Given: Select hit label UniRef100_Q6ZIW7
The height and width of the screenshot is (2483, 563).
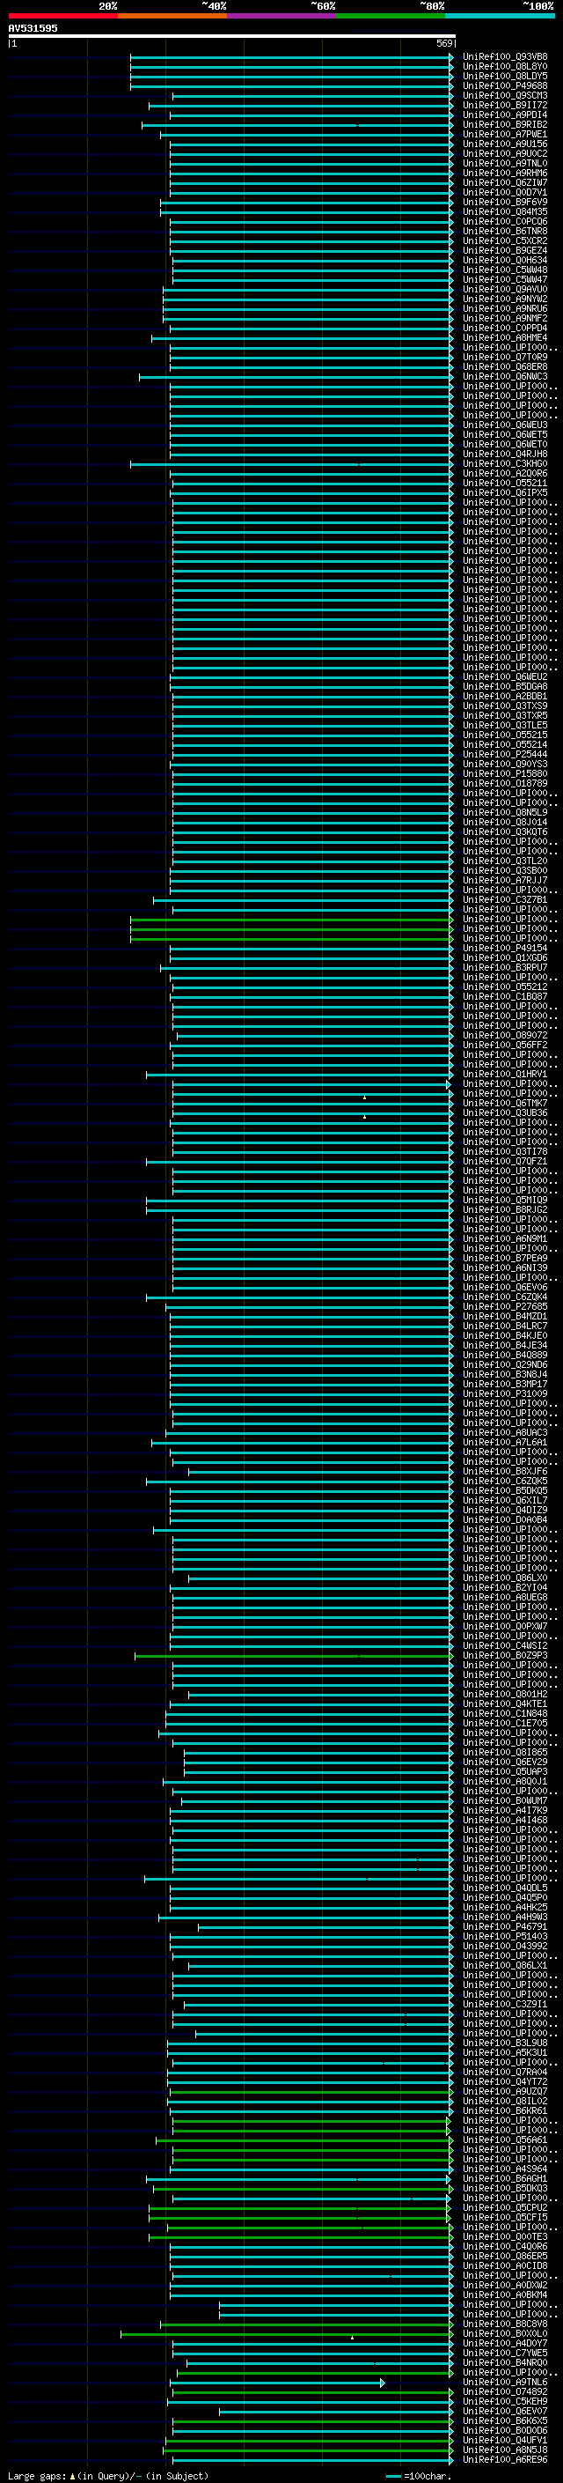Looking at the screenshot, I should pos(504,183).
